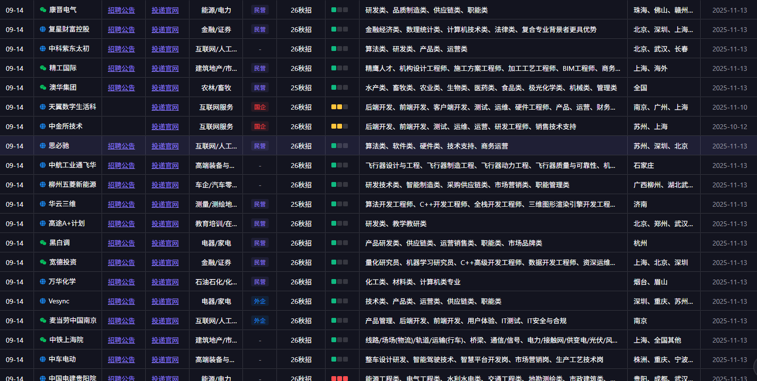The width and height of the screenshot is (757, 381).
Task: Open the 投递官网 link for Vesync
Action: coord(165,301)
